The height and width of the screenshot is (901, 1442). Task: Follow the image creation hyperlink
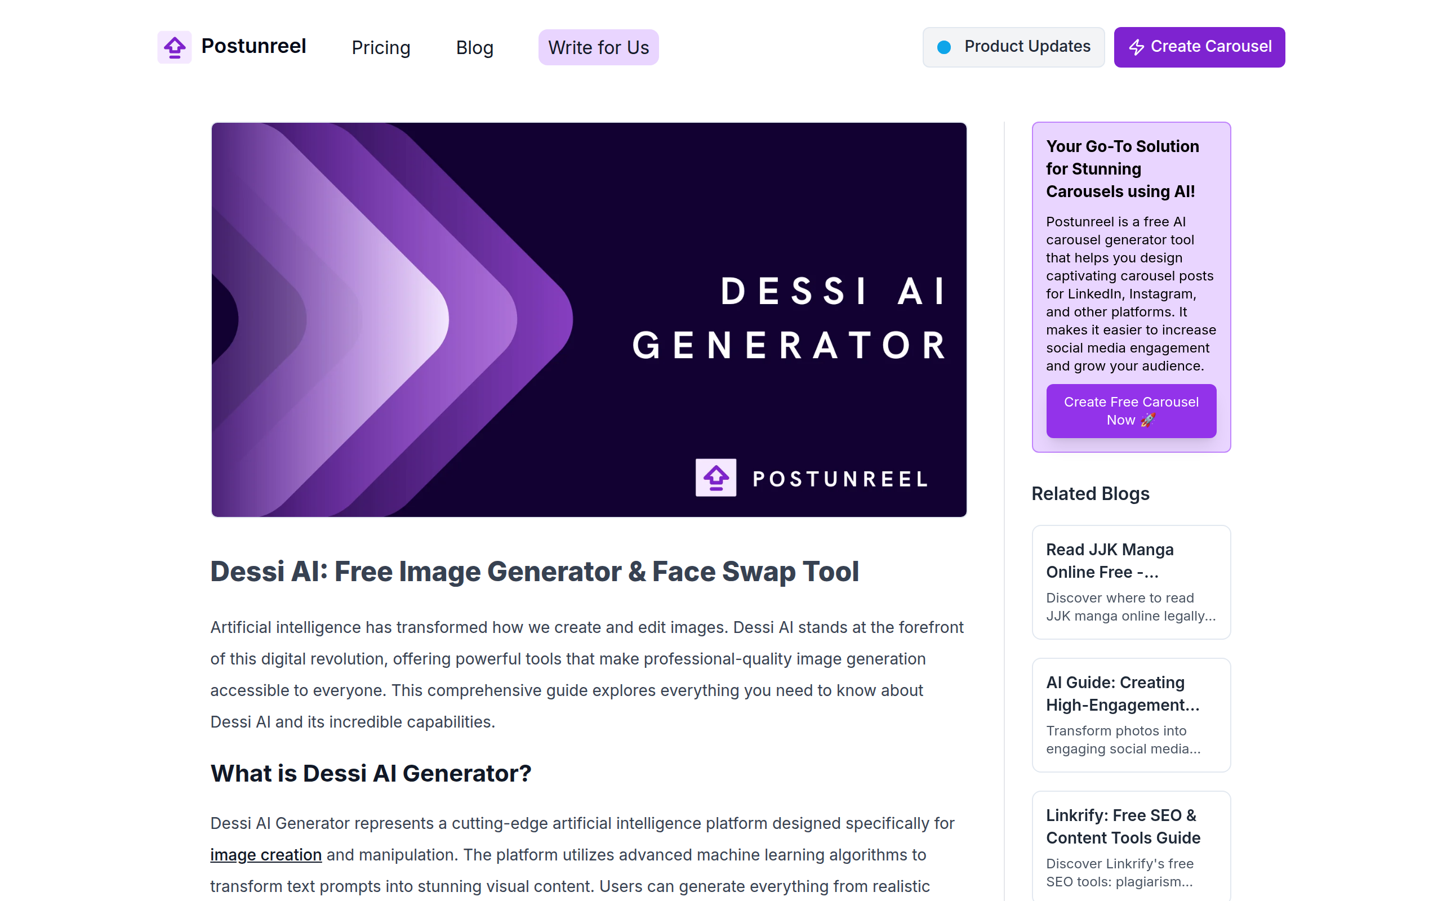(x=266, y=854)
